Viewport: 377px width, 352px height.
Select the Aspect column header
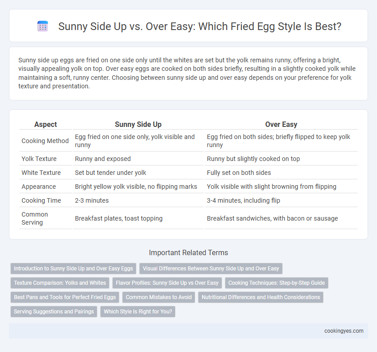45,124
